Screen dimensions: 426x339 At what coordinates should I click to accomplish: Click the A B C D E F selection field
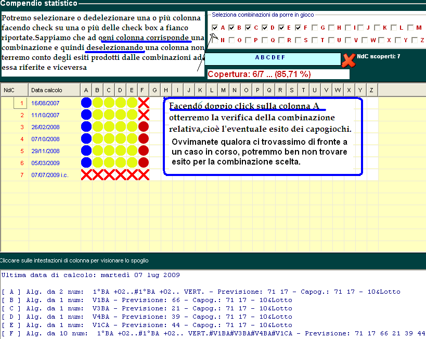(x=273, y=59)
